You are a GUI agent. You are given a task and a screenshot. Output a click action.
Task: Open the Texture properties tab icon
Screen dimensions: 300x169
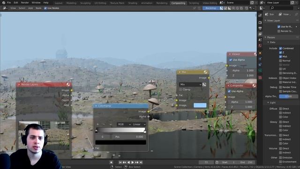pyautogui.click(x=260, y=77)
